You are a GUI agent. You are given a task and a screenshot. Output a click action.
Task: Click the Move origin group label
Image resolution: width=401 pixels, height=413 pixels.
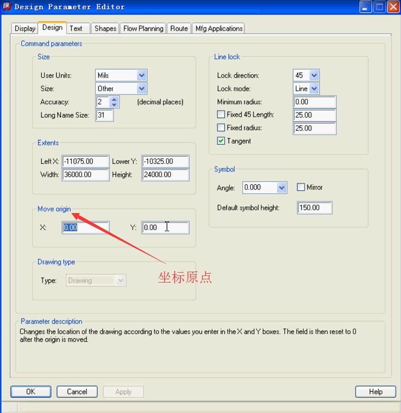[54, 209]
